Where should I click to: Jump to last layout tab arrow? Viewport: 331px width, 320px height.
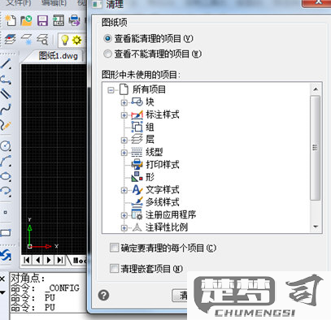click(60, 260)
